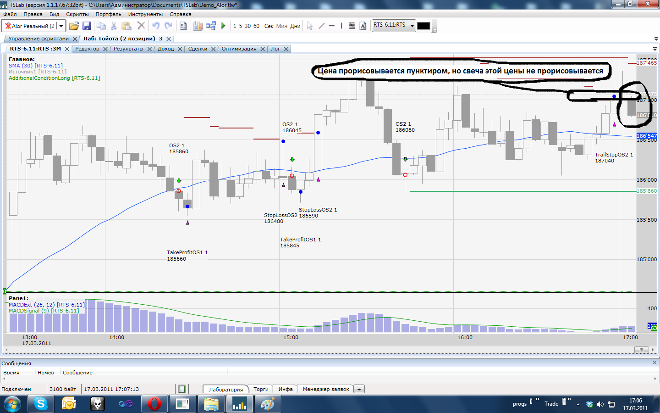Screen dimensions: 660x413
Task: Select the vertical line drawing tool
Action: tap(341, 26)
